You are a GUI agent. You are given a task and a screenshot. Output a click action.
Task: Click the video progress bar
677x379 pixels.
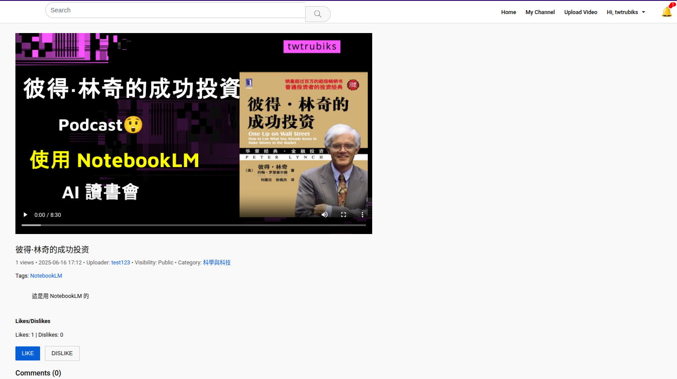194,225
